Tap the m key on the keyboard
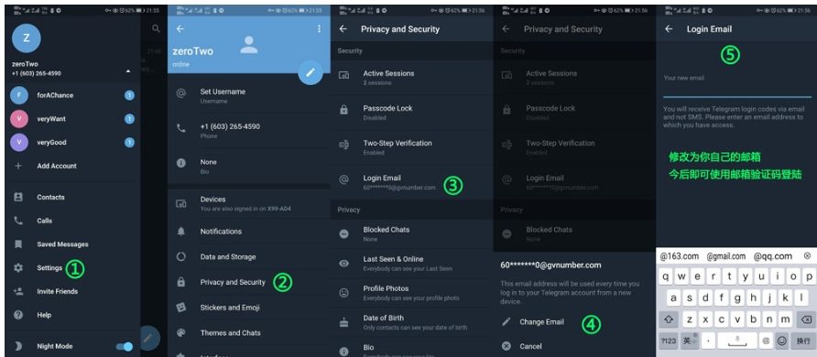The image size is (817, 357). 786,319
